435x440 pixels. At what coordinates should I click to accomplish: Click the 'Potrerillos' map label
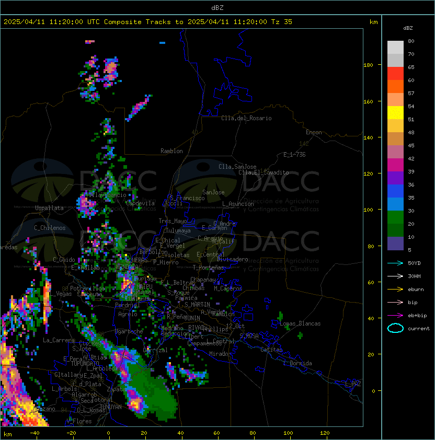(x=87, y=288)
